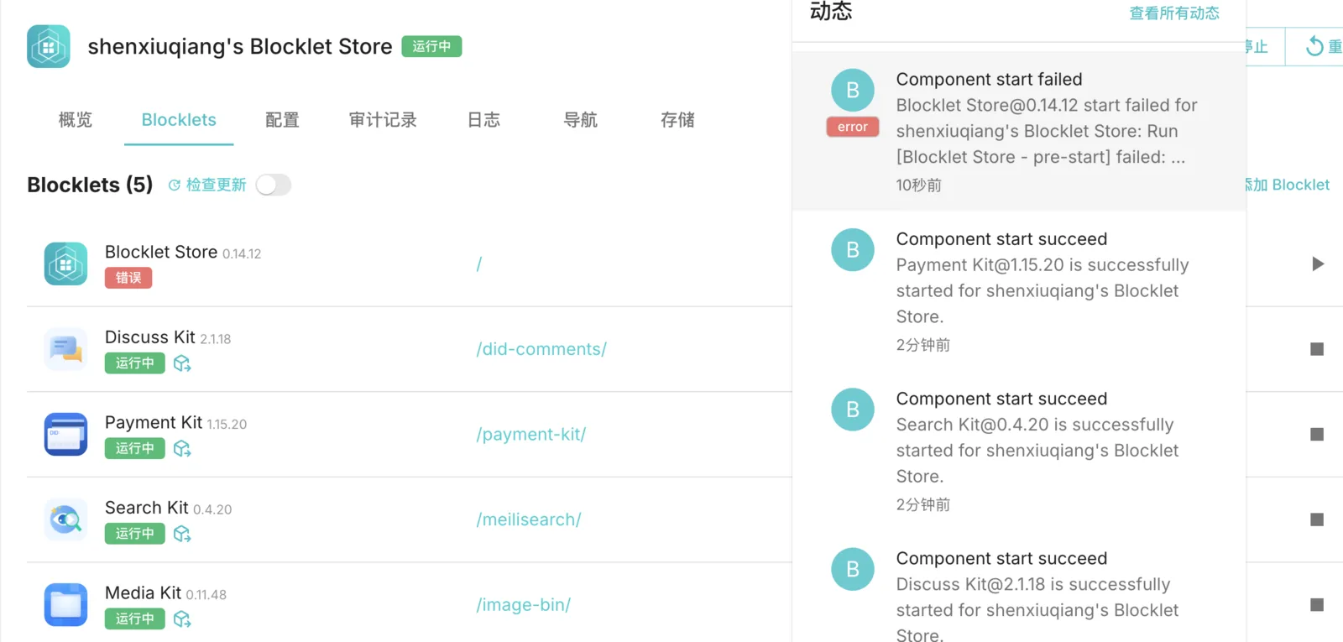Switch to the 概览 tab
The width and height of the screenshot is (1343, 642).
[x=76, y=120]
